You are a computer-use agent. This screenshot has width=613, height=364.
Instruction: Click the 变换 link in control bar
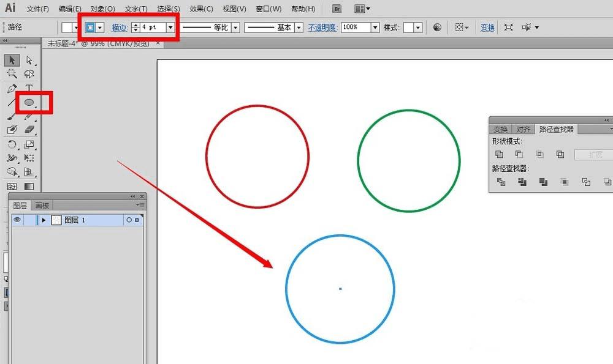[487, 28]
